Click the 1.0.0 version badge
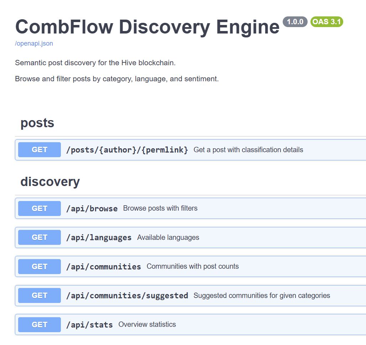The width and height of the screenshot is (366, 345). [295, 22]
